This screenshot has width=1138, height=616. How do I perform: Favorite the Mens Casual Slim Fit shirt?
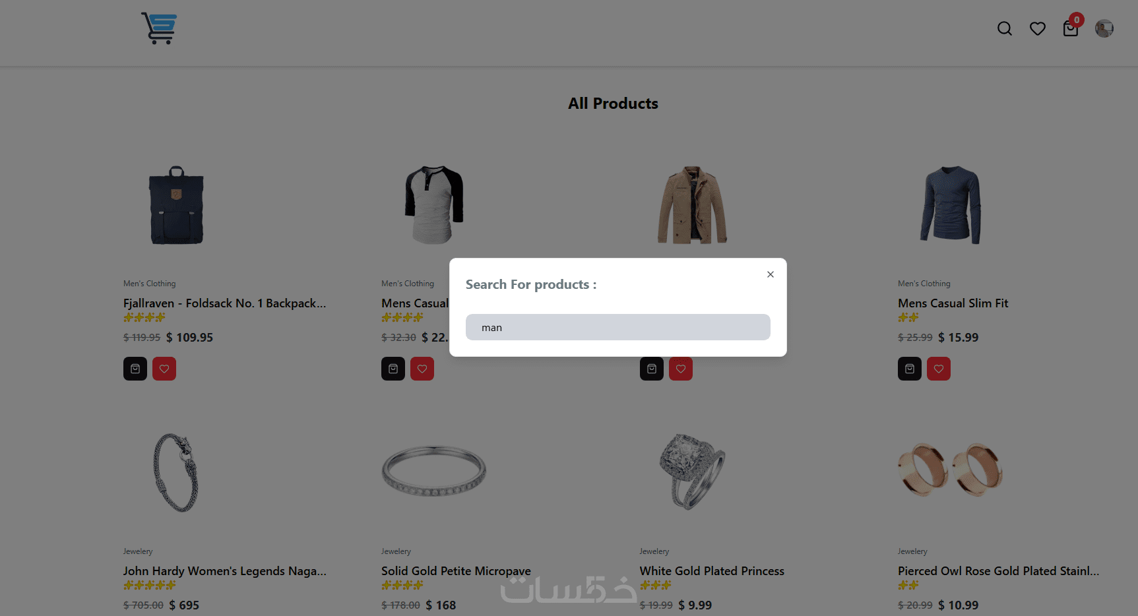pos(939,369)
